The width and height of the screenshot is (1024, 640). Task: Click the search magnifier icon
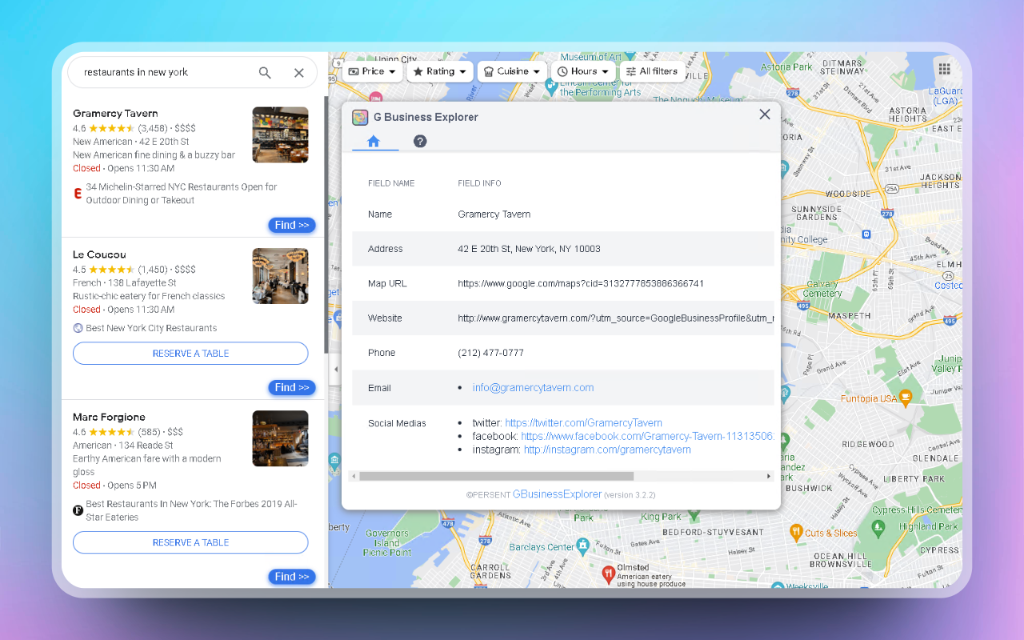pyautogui.click(x=265, y=72)
